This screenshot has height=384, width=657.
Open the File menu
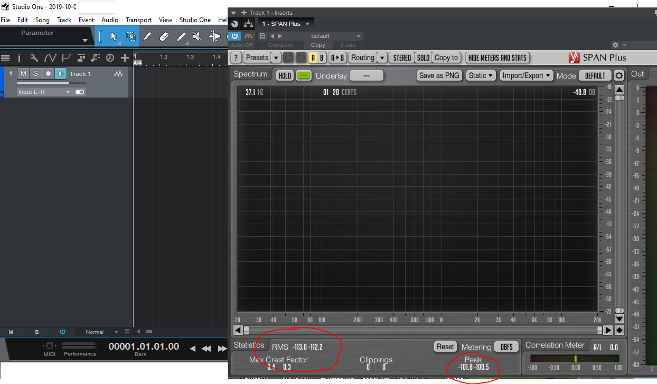click(5, 20)
